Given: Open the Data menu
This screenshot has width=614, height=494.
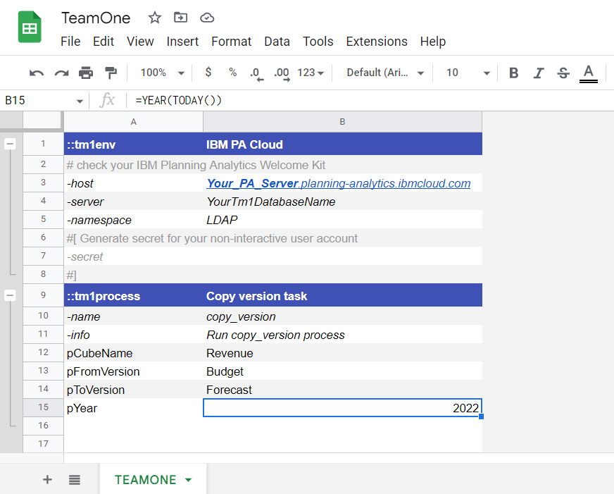Looking at the screenshot, I should coord(277,41).
